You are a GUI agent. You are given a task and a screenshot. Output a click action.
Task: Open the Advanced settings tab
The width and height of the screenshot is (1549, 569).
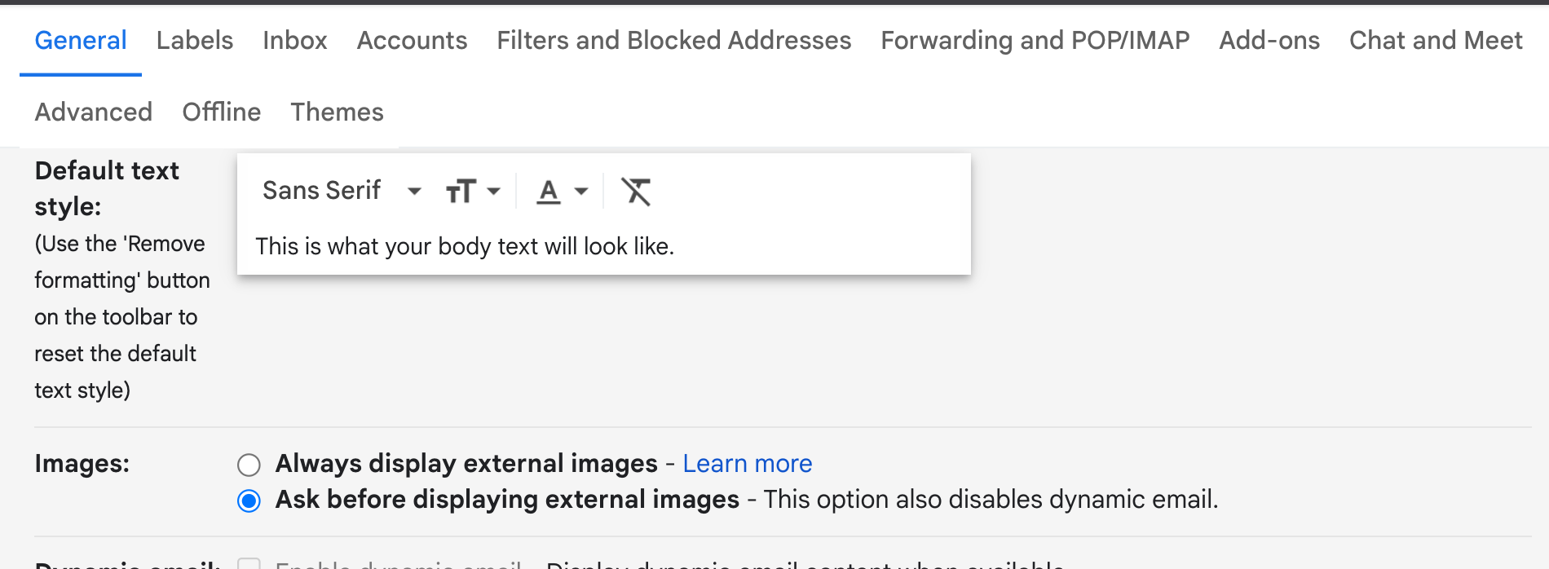point(94,112)
